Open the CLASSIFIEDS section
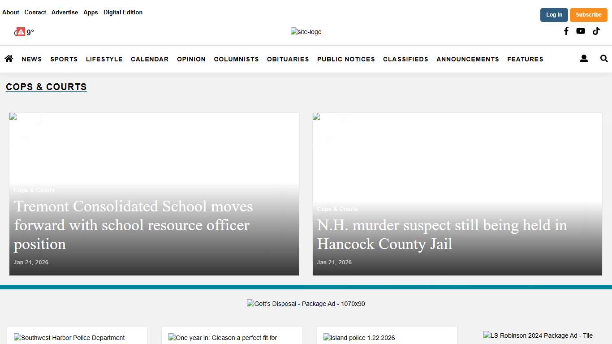Screen dimensions: 612x344 (x=405, y=59)
